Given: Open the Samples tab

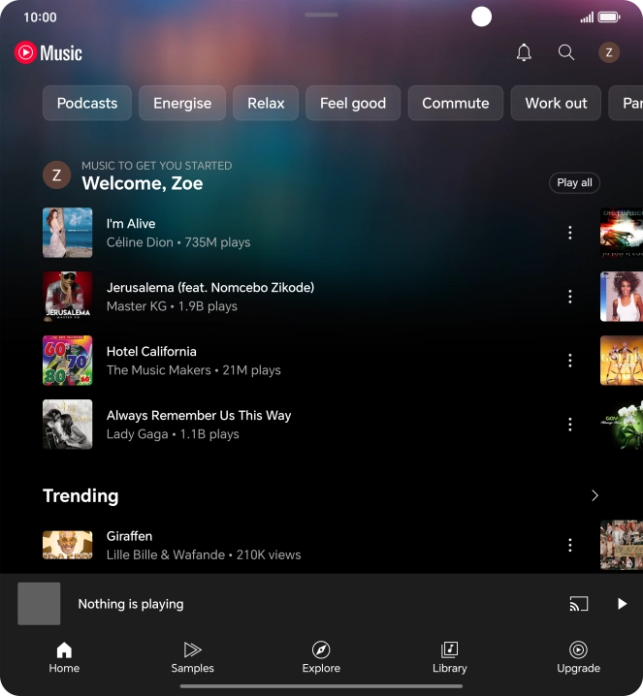Looking at the screenshot, I should tap(192, 656).
